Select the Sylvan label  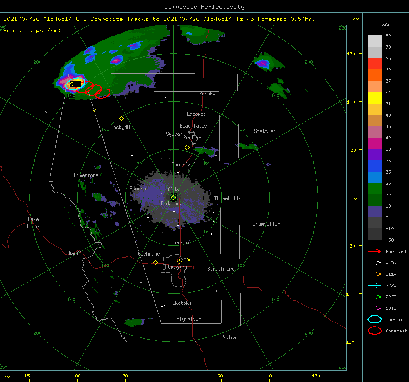coord(174,134)
